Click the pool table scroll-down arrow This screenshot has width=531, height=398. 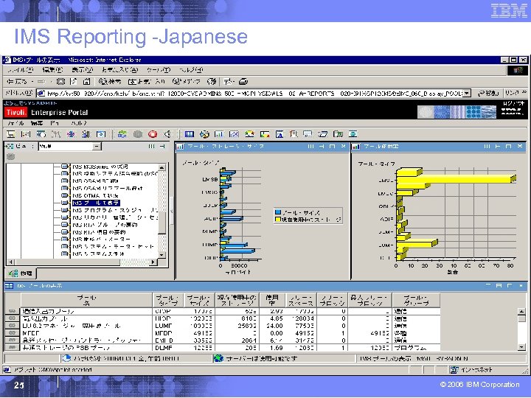coord(521,347)
